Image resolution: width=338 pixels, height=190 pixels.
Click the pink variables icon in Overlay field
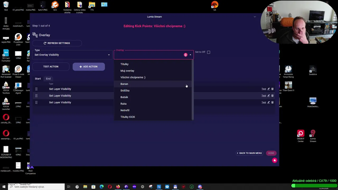pyautogui.click(x=186, y=55)
